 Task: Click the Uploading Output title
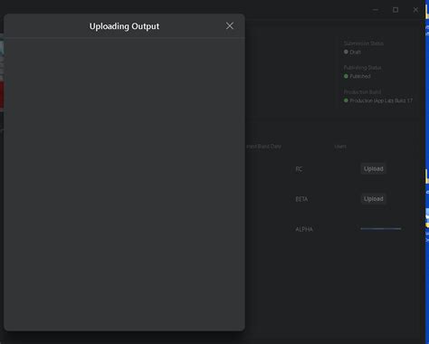pyautogui.click(x=124, y=26)
